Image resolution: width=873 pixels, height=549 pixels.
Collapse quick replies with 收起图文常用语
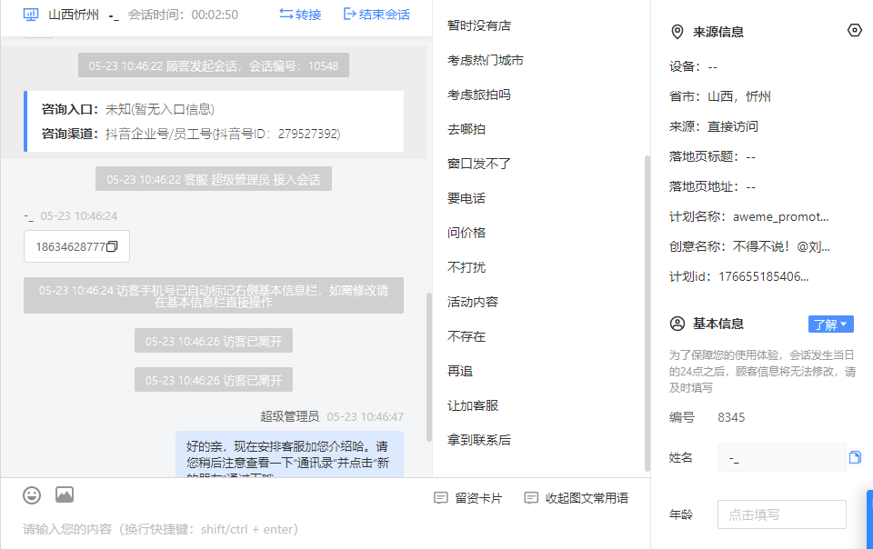pos(577,498)
